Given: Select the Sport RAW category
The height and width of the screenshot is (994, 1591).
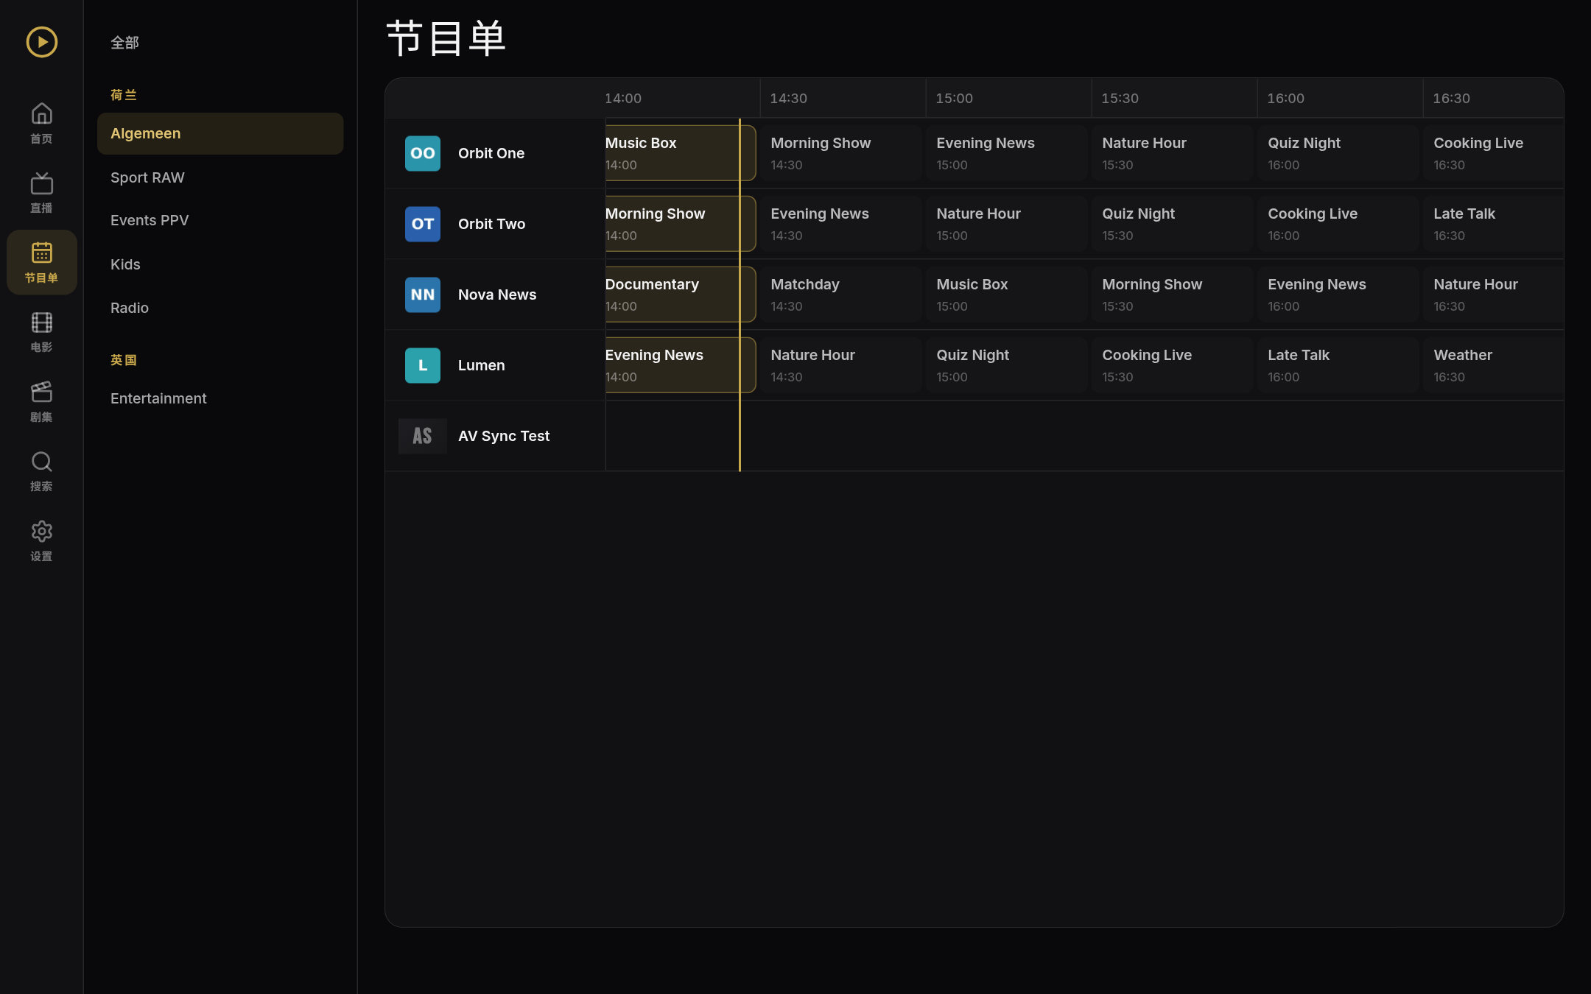Looking at the screenshot, I should [x=220, y=177].
